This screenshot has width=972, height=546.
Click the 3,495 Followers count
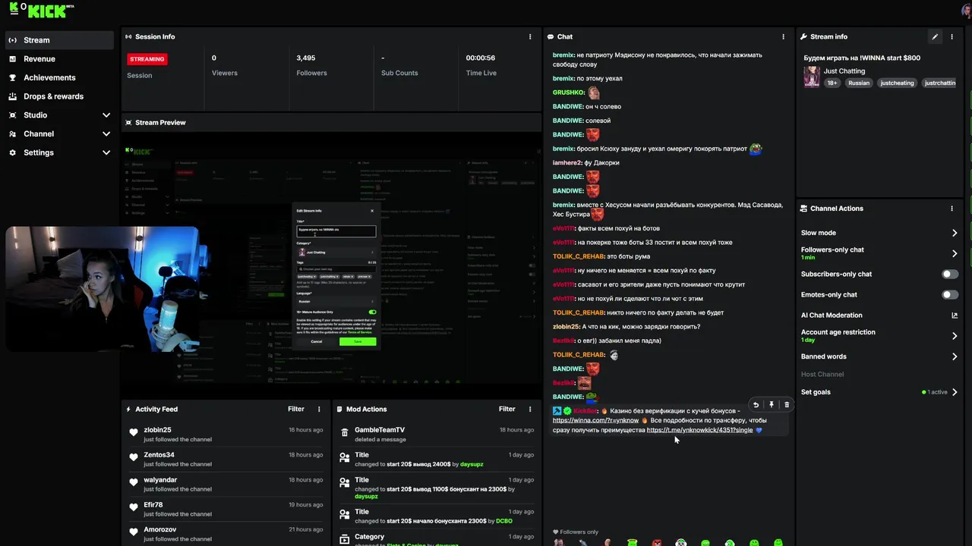click(306, 58)
